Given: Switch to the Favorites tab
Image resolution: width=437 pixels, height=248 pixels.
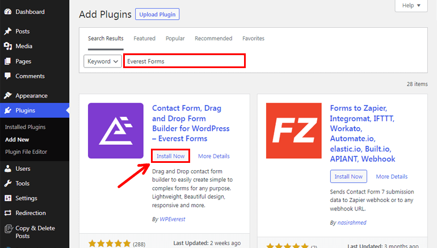Looking at the screenshot, I should (x=253, y=39).
